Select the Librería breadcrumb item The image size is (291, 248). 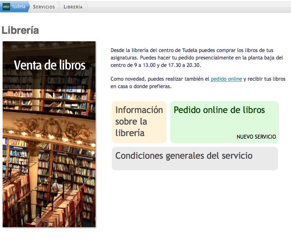click(x=73, y=7)
